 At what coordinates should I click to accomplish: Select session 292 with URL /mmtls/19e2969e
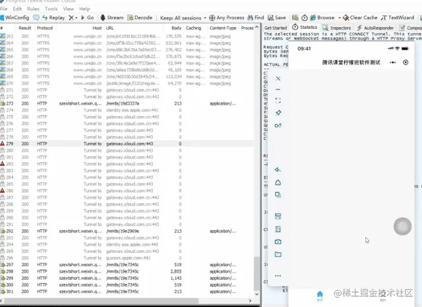tap(127, 231)
